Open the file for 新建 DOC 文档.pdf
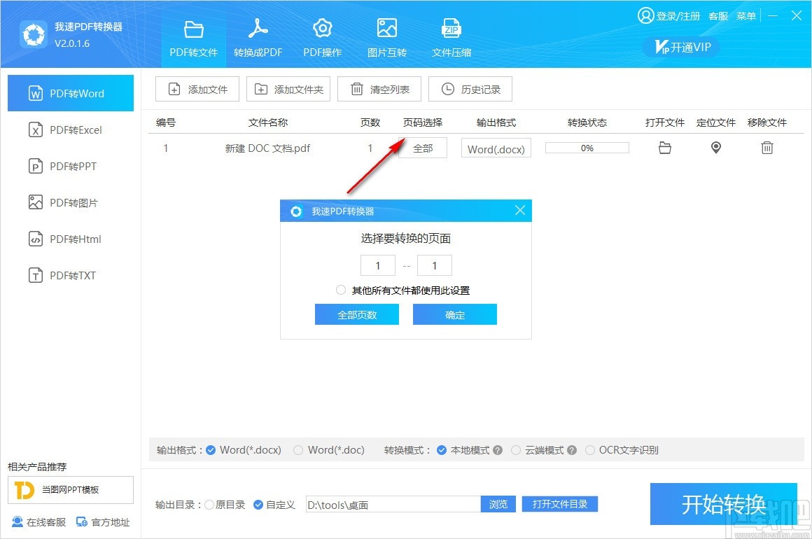Viewport: 812px width, 539px height. pos(664,148)
